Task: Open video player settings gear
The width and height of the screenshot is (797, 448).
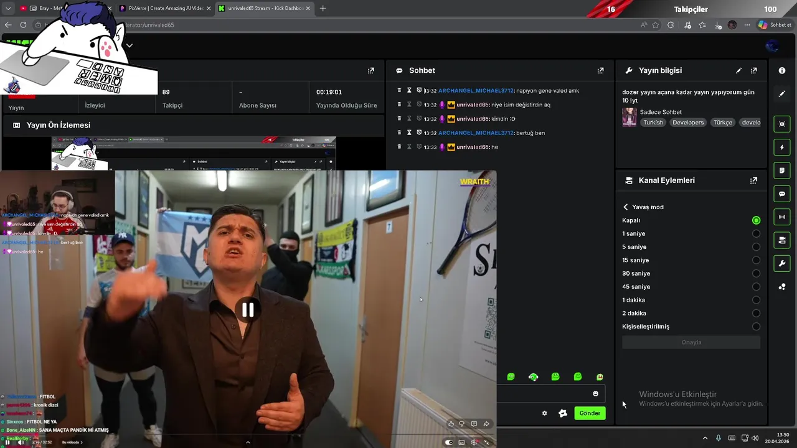Action: [x=474, y=442]
